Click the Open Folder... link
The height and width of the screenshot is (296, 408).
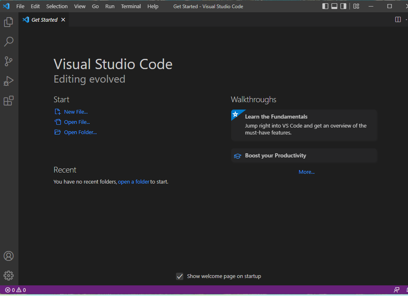click(x=80, y=132)
